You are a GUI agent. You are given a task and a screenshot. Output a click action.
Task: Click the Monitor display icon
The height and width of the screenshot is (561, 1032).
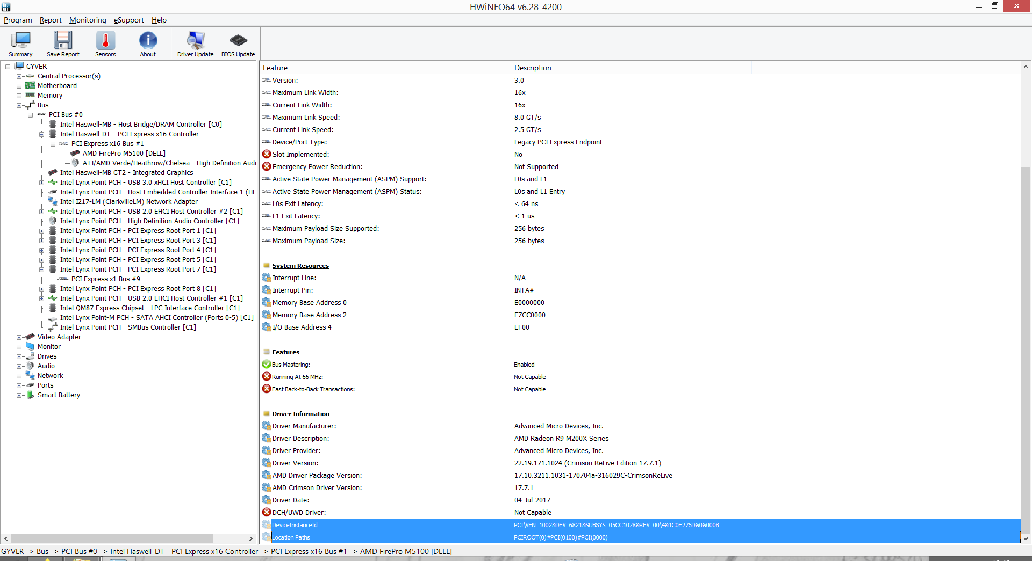pos(30,346)
